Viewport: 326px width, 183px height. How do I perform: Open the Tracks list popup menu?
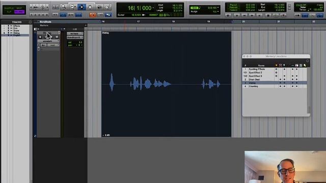pyautogui.click(x=30, y=22)
